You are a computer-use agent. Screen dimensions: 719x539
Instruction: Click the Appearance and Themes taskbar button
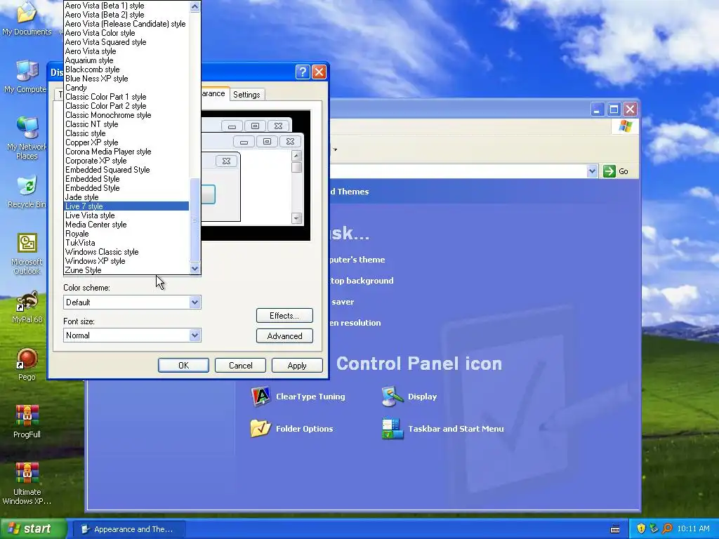tap(129, 529)
